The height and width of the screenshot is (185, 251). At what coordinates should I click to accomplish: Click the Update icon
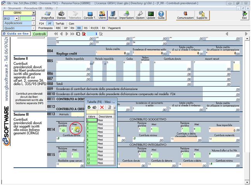click(151, 15)
